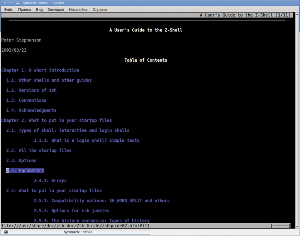Click the page heading A User's Guide to the Z-Shell
This screenshot has width=300, height=236.
tap(146, 30)
